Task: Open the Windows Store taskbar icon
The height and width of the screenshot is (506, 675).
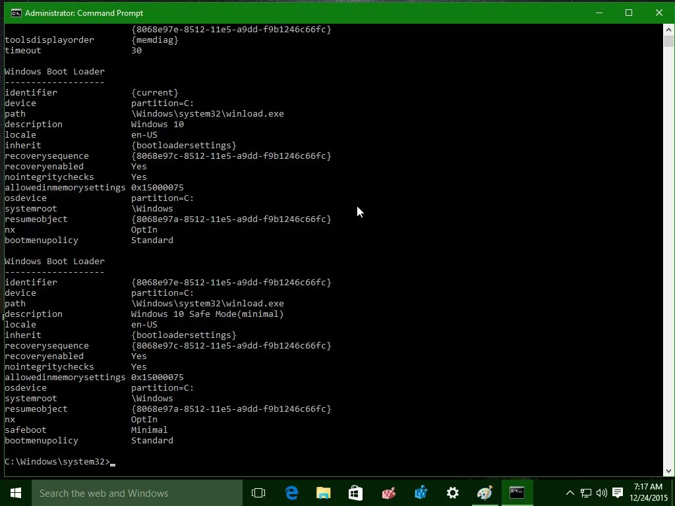Action: click(355, 493)
